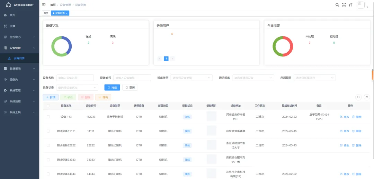This screenshot has height=179, width=374.
Task: Focus the 设备编号 input field
Action: 132,78
